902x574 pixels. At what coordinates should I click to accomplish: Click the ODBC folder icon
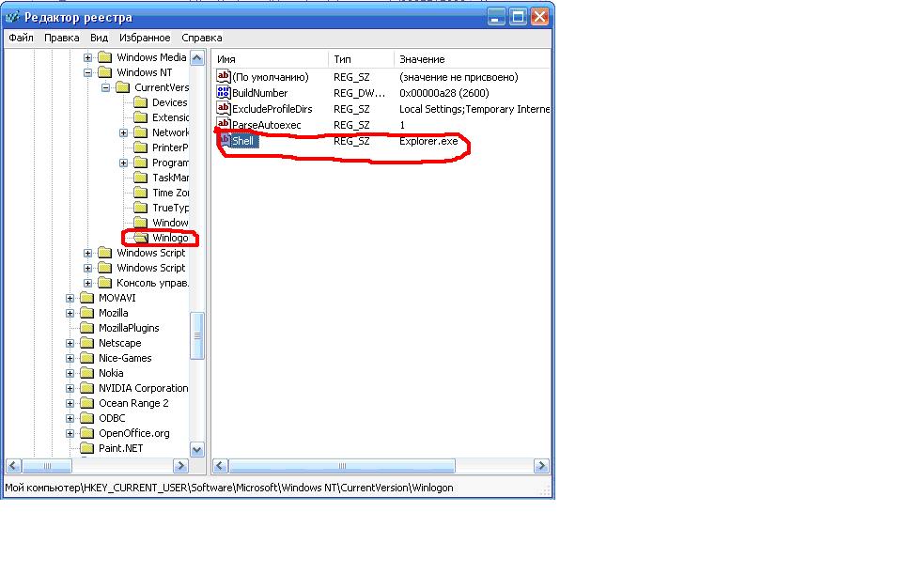coord(86,418)
